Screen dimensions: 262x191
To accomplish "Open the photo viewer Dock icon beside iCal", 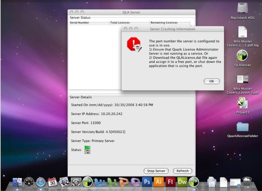I will (x=64, y=182).
